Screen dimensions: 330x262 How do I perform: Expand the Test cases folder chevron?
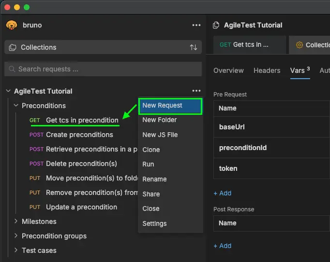(16, 250)
